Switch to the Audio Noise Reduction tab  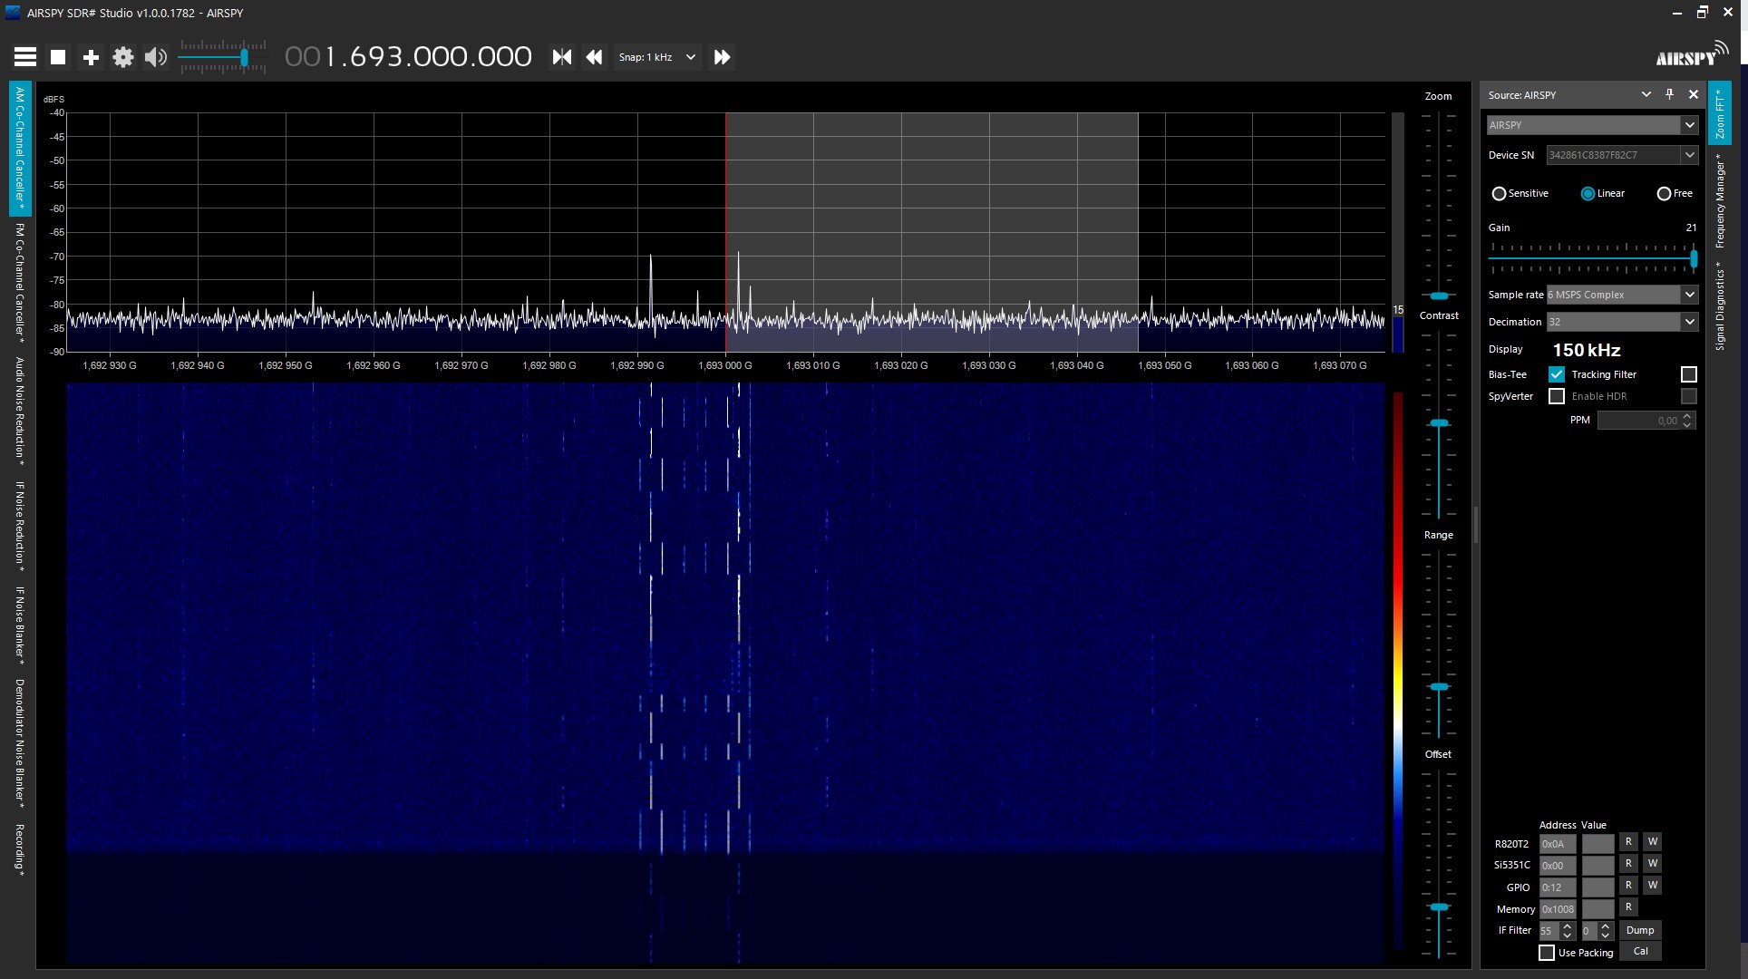(x=20, y=412)
